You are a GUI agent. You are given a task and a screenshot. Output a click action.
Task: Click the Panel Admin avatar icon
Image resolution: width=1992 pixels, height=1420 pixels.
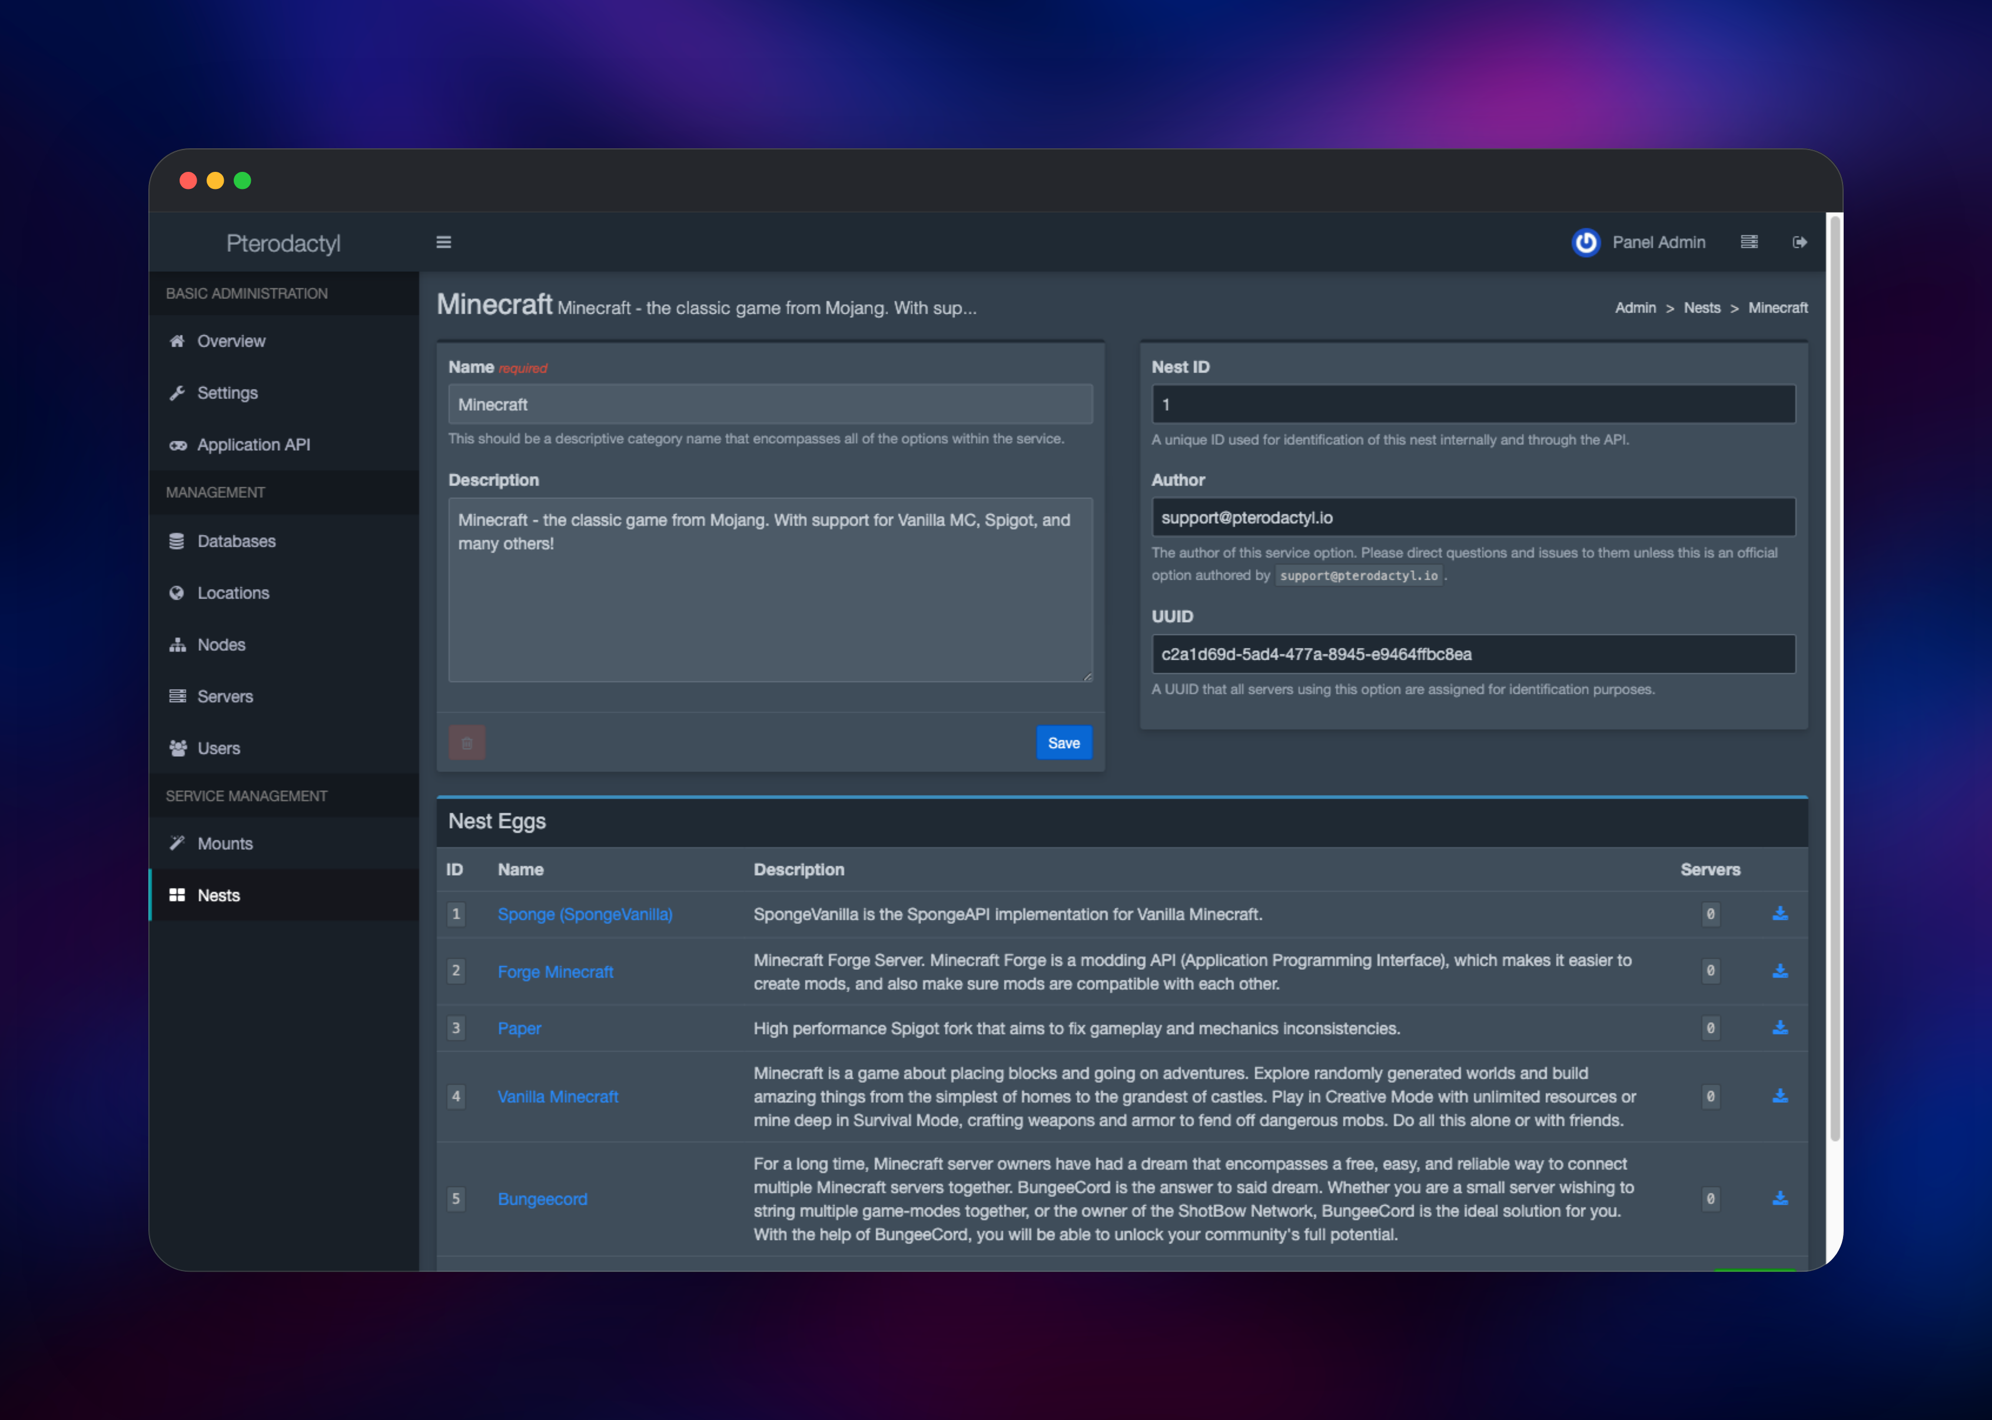pos(1585,242)
